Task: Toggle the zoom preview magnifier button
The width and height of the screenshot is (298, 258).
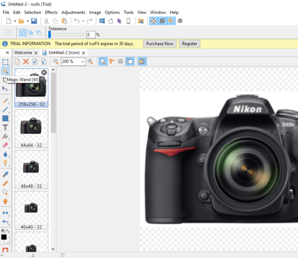Action: (103, 62)
